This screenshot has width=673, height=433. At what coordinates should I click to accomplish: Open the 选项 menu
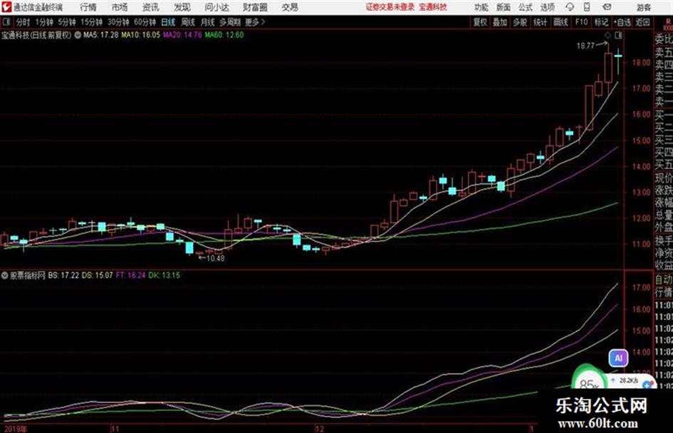(547, 7)
